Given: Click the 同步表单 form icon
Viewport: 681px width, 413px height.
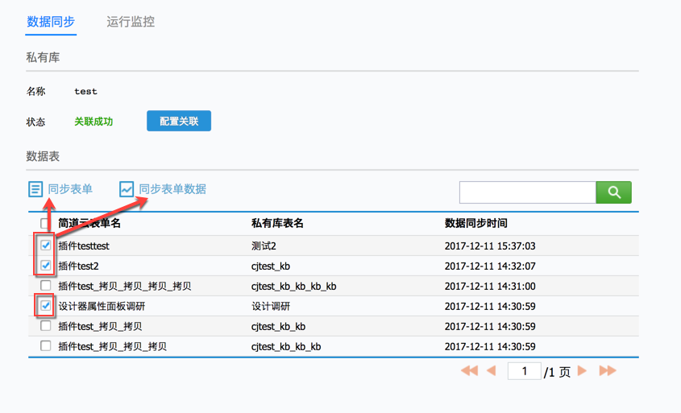Looking at the screenshot, I should (35, 189).
